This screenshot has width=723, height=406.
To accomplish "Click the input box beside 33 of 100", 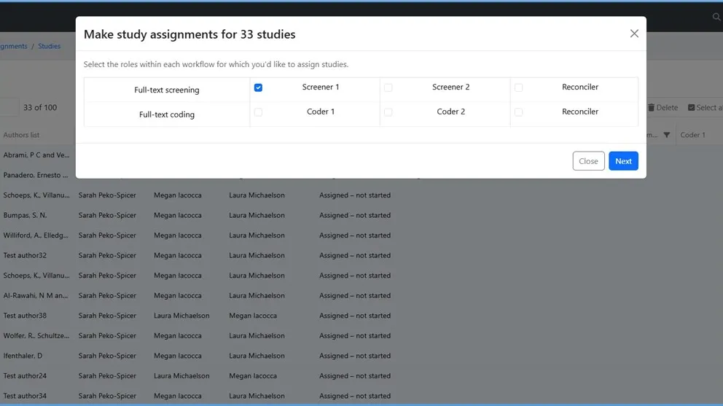I will (x=8, y=108).
